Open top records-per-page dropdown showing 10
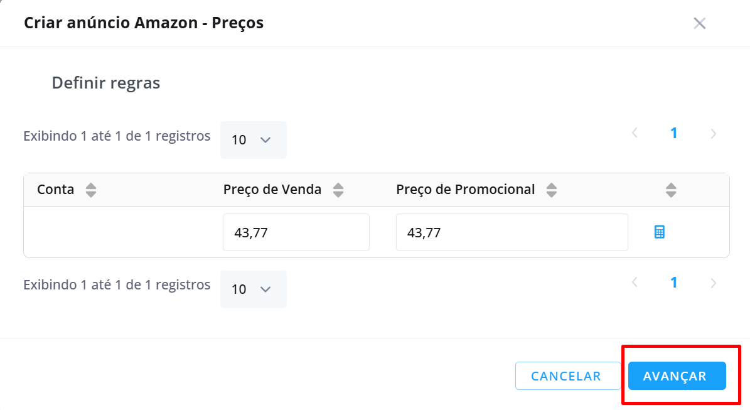Image resolution: width=750 pixels, height=410 pixels. 254,139
